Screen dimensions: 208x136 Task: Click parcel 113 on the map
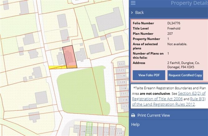[113, 129]
